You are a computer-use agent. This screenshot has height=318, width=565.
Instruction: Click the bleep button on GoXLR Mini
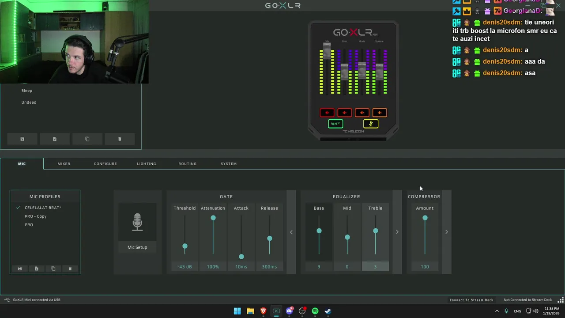coord(335,124)
